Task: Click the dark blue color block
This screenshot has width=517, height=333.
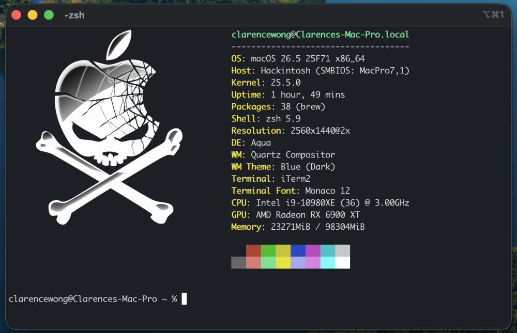Action: [298, 251]
